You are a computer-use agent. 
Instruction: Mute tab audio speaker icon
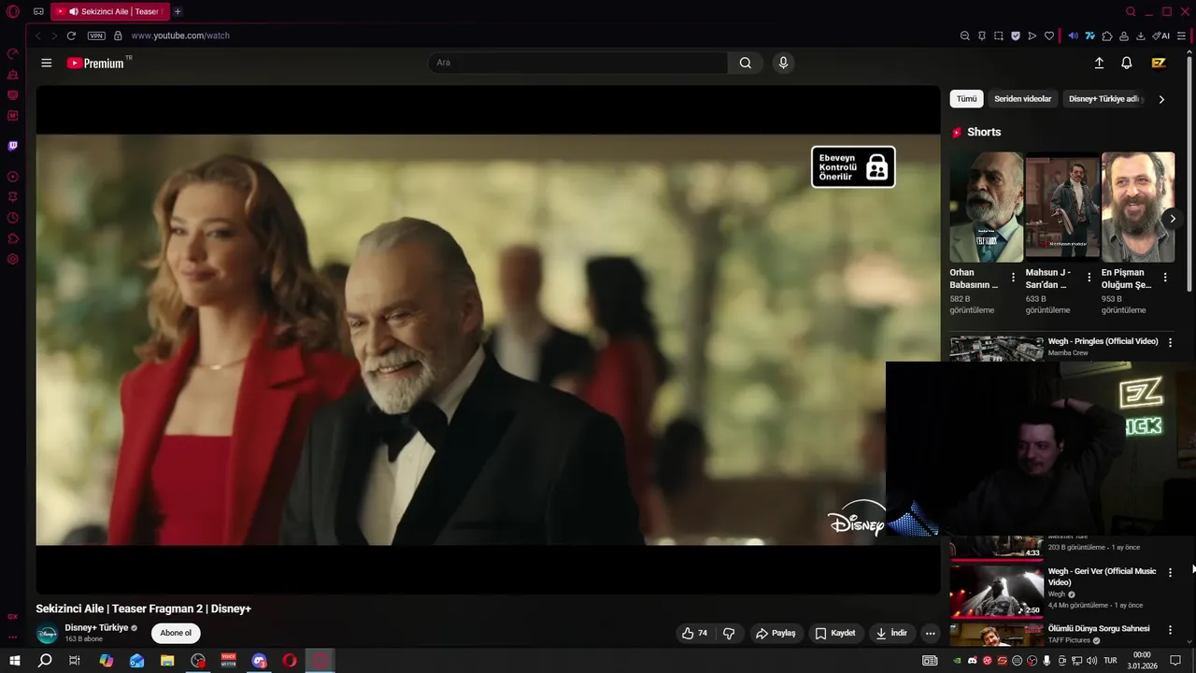coord(1073,36)
